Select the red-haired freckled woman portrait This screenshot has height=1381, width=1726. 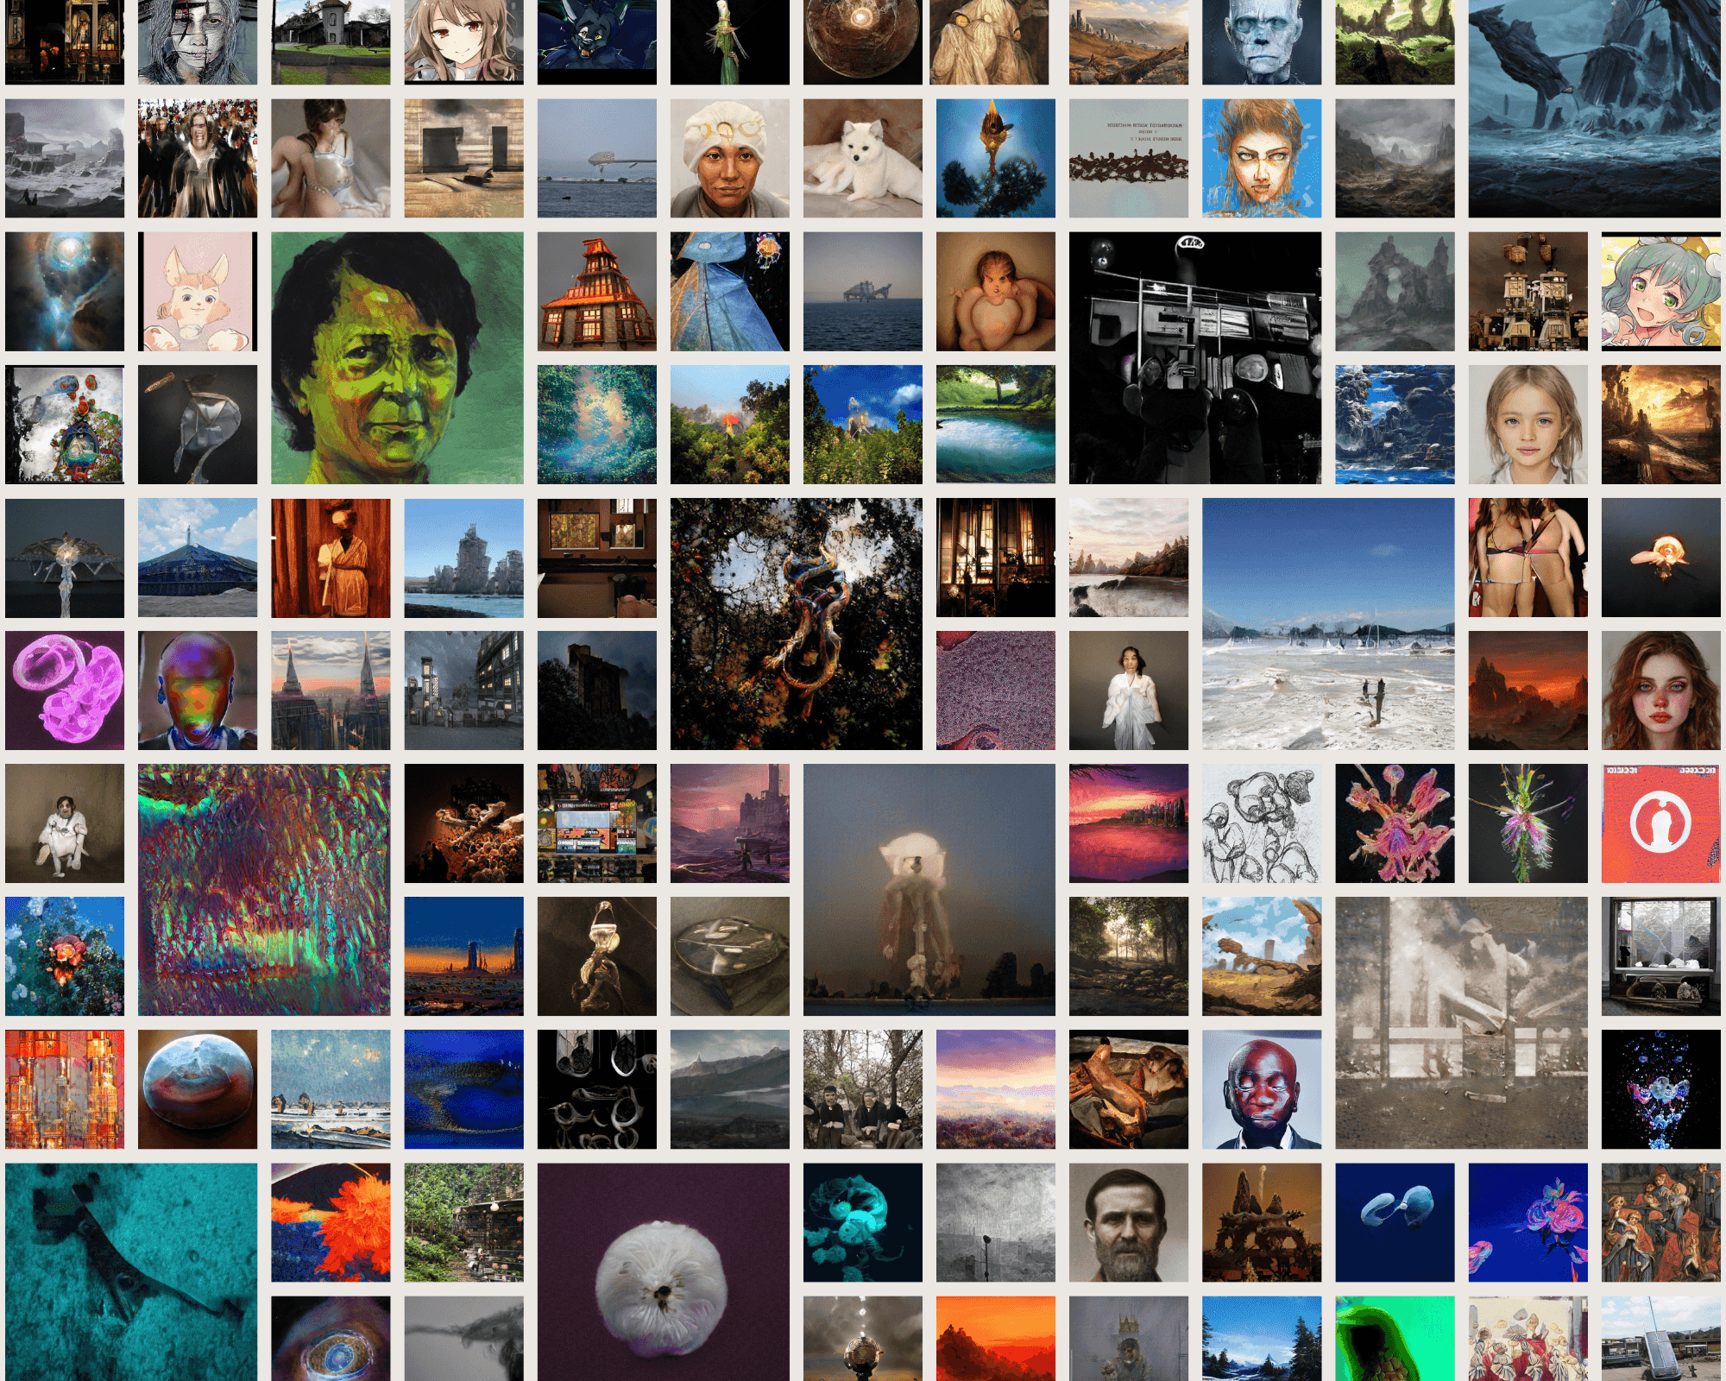coord(1660,690)
